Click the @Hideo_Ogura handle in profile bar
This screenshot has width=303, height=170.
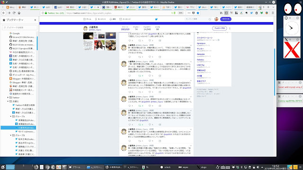95,30
